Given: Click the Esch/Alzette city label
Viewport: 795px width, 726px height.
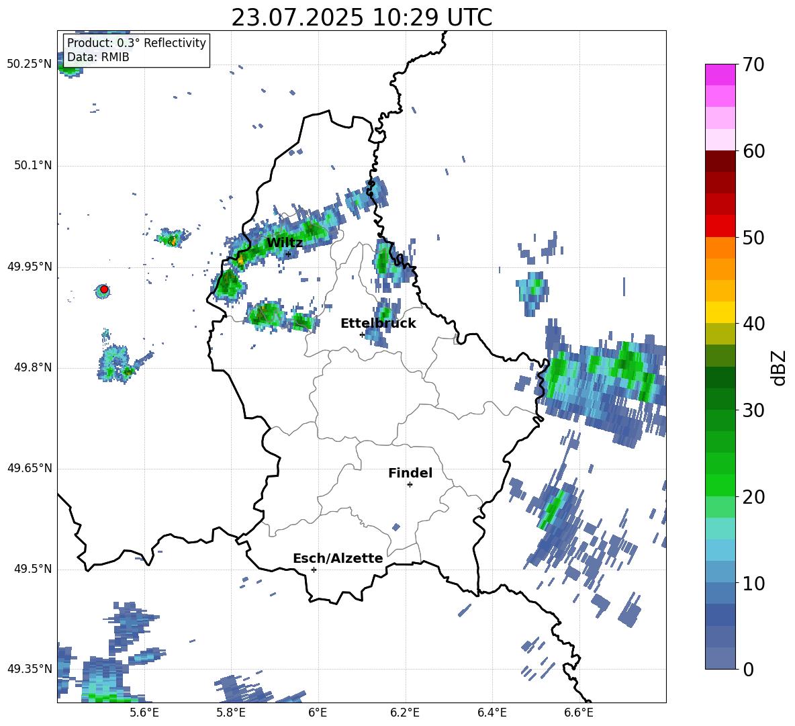Looking at the screenshot, I should click(x=338, y=558).
